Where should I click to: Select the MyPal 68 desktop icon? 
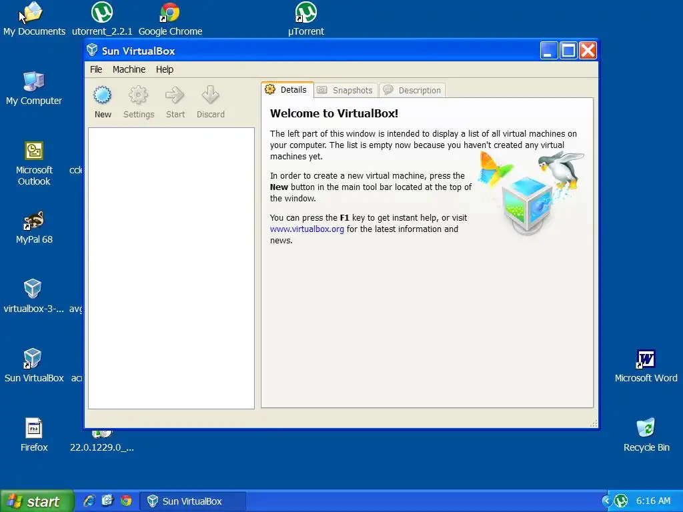coord(34,227)
